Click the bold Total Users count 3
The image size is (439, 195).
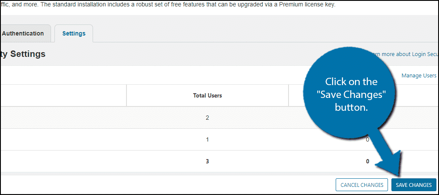[207, 161]
